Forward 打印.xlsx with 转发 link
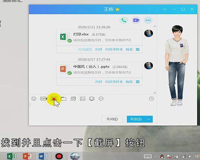Screen dimensions: 200x160 pos(129,50)
